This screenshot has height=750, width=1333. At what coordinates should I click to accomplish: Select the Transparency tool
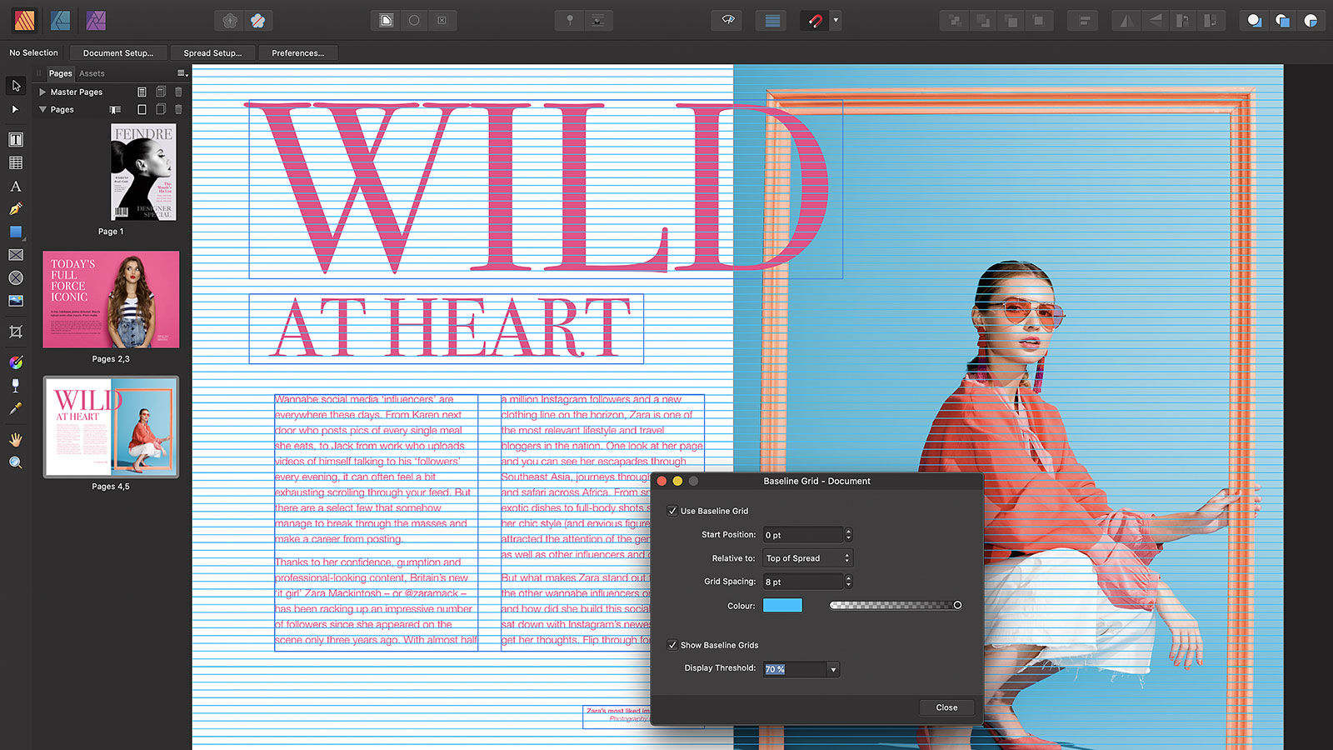[x=16, y=386]
